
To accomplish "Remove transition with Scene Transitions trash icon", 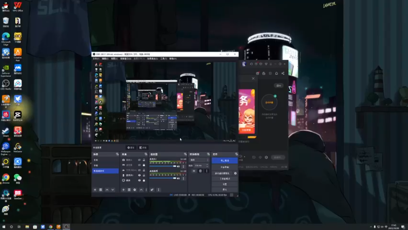I will pyautogui.click(x=200, y=171).
